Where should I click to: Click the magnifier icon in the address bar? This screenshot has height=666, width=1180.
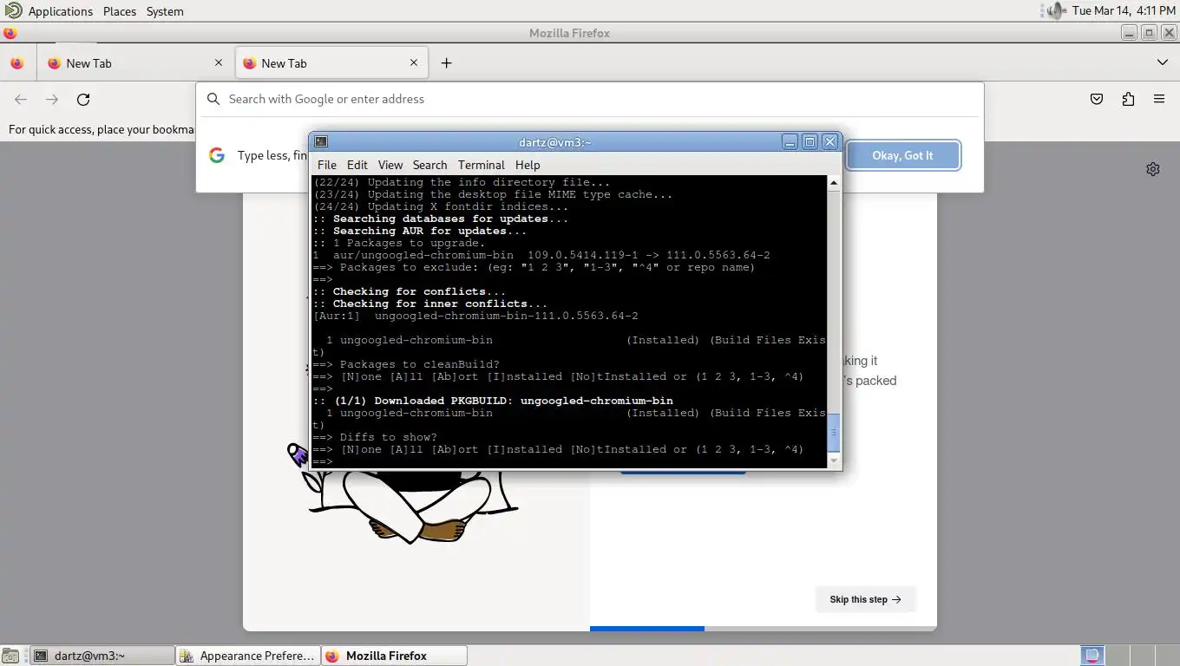click(213, 99)
